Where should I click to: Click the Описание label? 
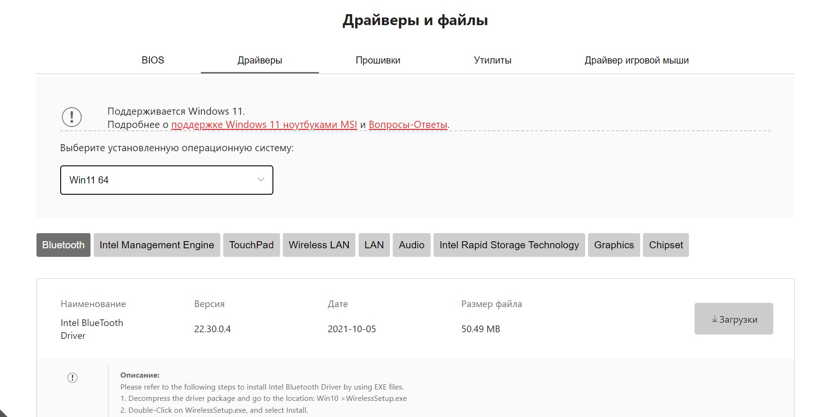(x=140, y=375)
